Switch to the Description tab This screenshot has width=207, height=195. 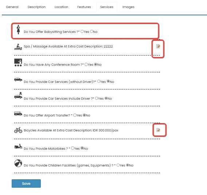coord(36,7)
